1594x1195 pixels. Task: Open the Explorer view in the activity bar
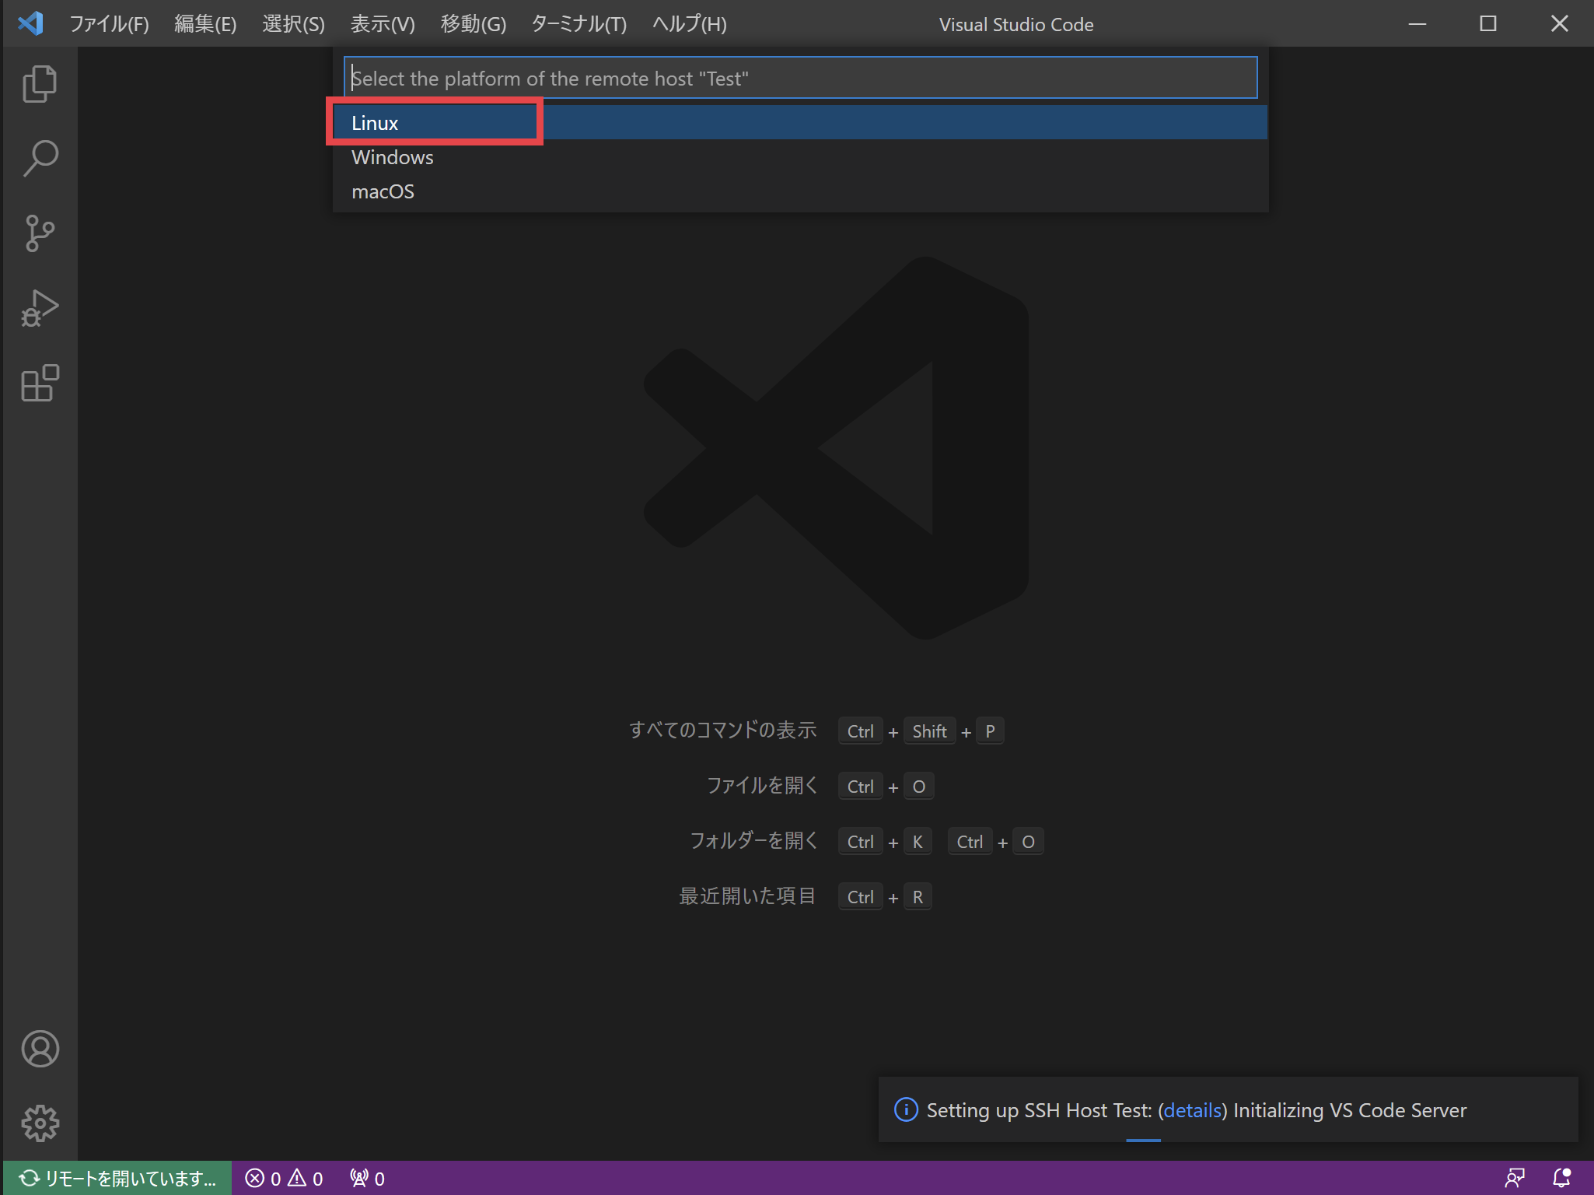pyautogui.click(x=40, y=83)
